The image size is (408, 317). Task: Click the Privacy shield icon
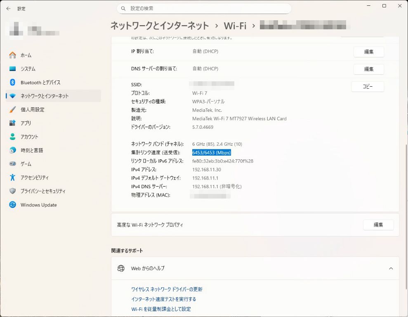pos(12,191)
